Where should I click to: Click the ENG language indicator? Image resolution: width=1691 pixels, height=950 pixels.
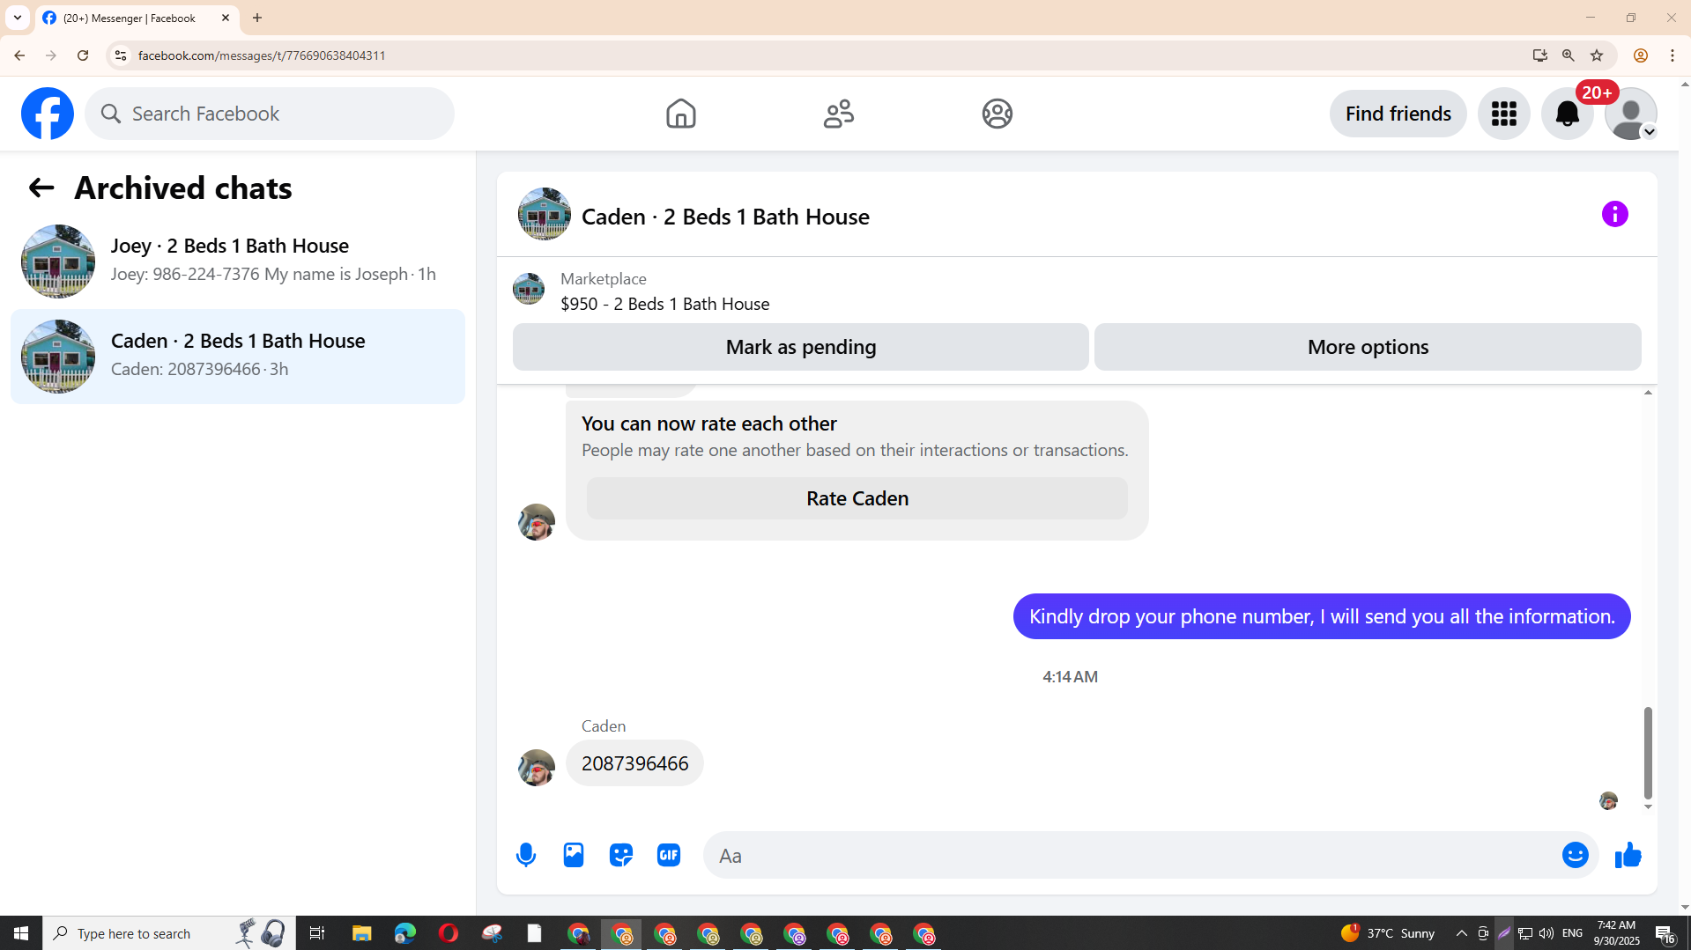point(1572,933)
